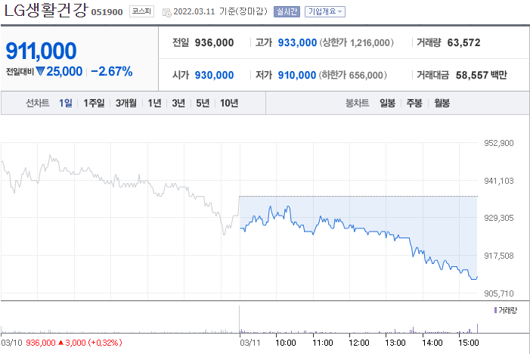Click the 코스피 market badge
530x354 pixels.
click(141, 11)
